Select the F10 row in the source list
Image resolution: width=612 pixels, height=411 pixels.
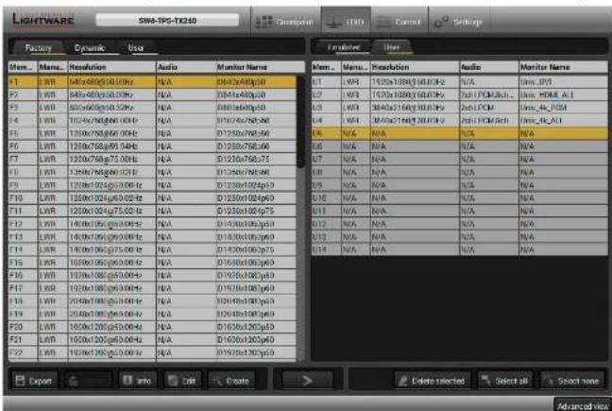coord(152,197)
